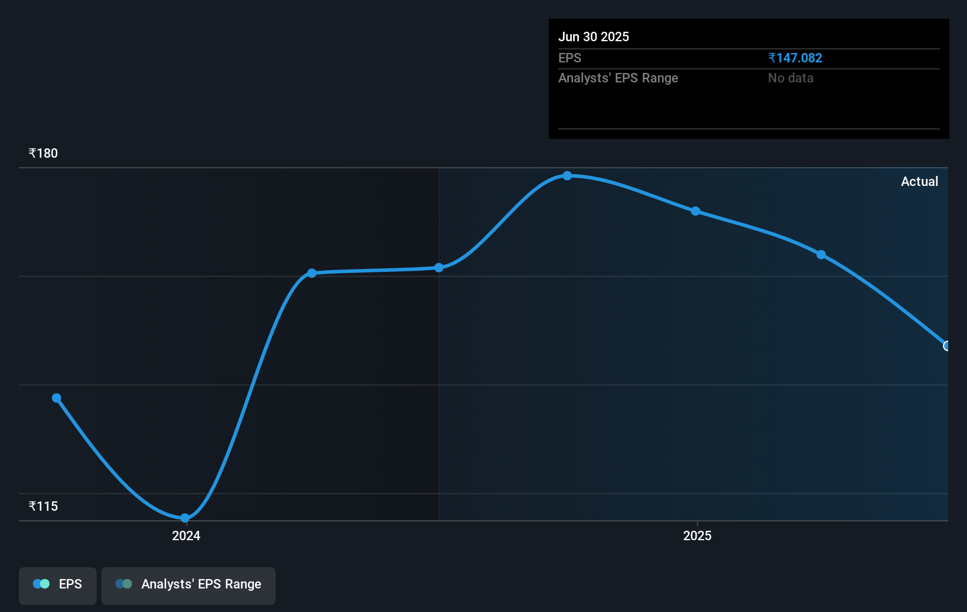Image resolution: width=967 pixels, height=612 pixels.
Task: Select the EPS data point at 2025
Action: click(x=696, y=211)
